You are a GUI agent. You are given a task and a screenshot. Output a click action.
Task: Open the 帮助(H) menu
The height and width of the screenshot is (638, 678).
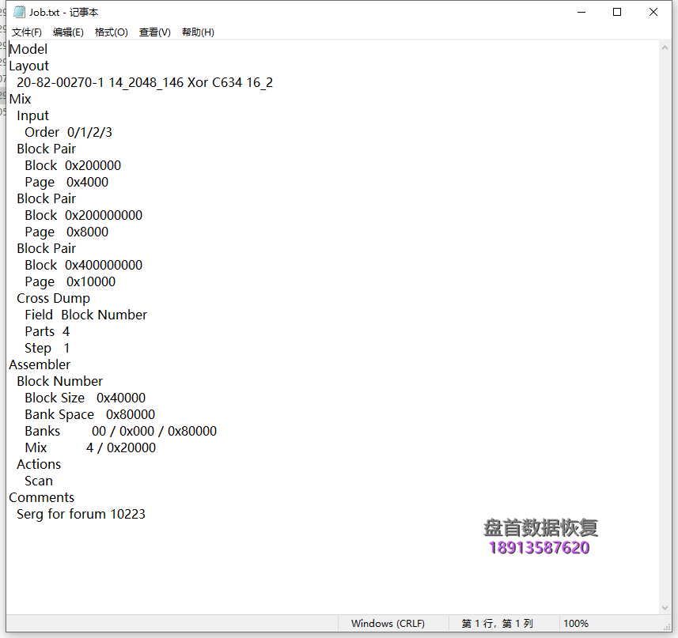198,32
